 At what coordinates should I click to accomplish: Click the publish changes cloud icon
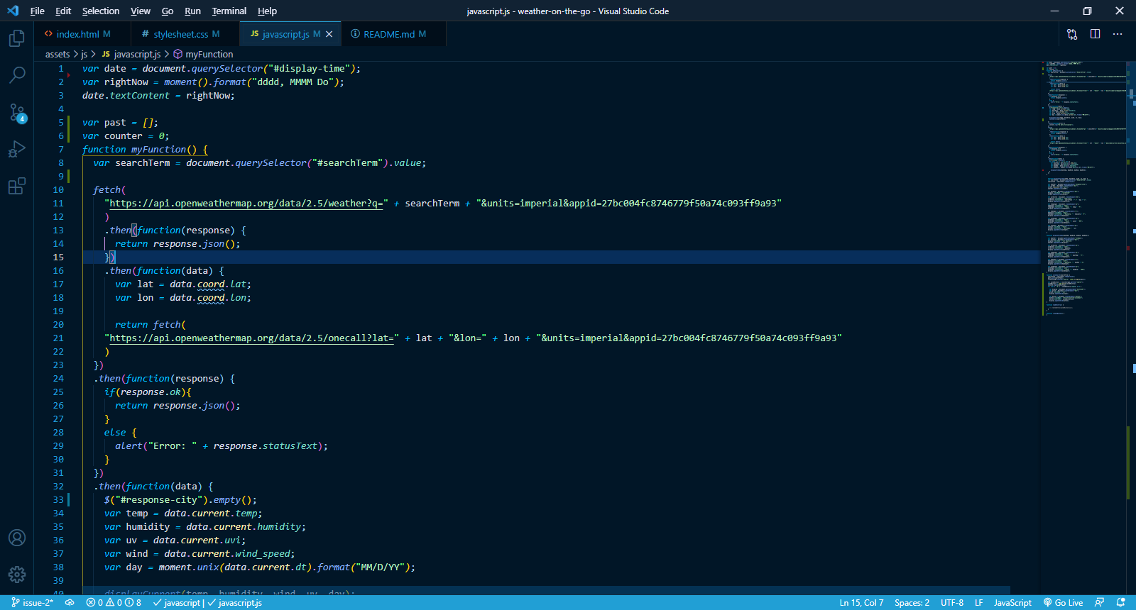tap(70, 603)
